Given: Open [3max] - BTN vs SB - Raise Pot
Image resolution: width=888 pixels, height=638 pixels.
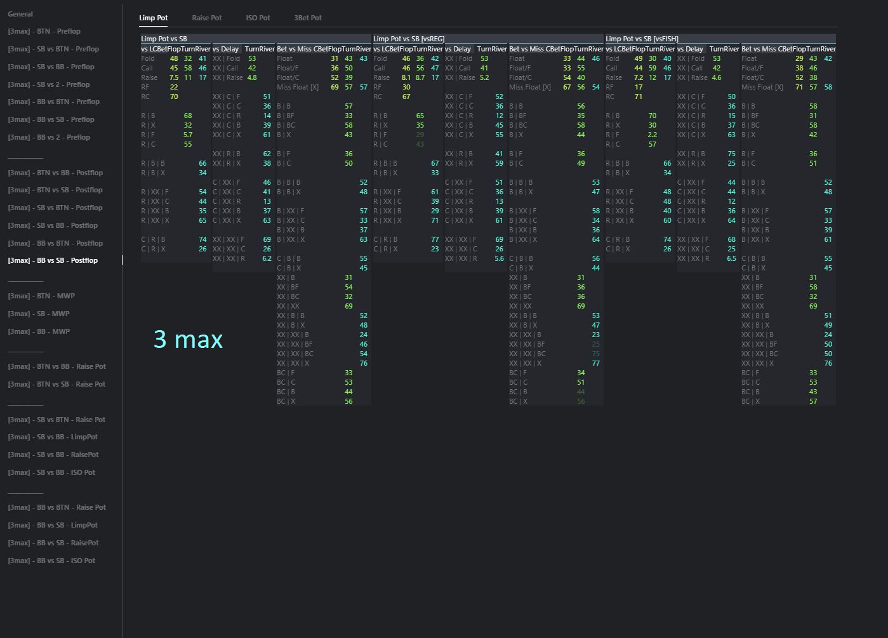Looking at the screenshot, I should point(56,384).
